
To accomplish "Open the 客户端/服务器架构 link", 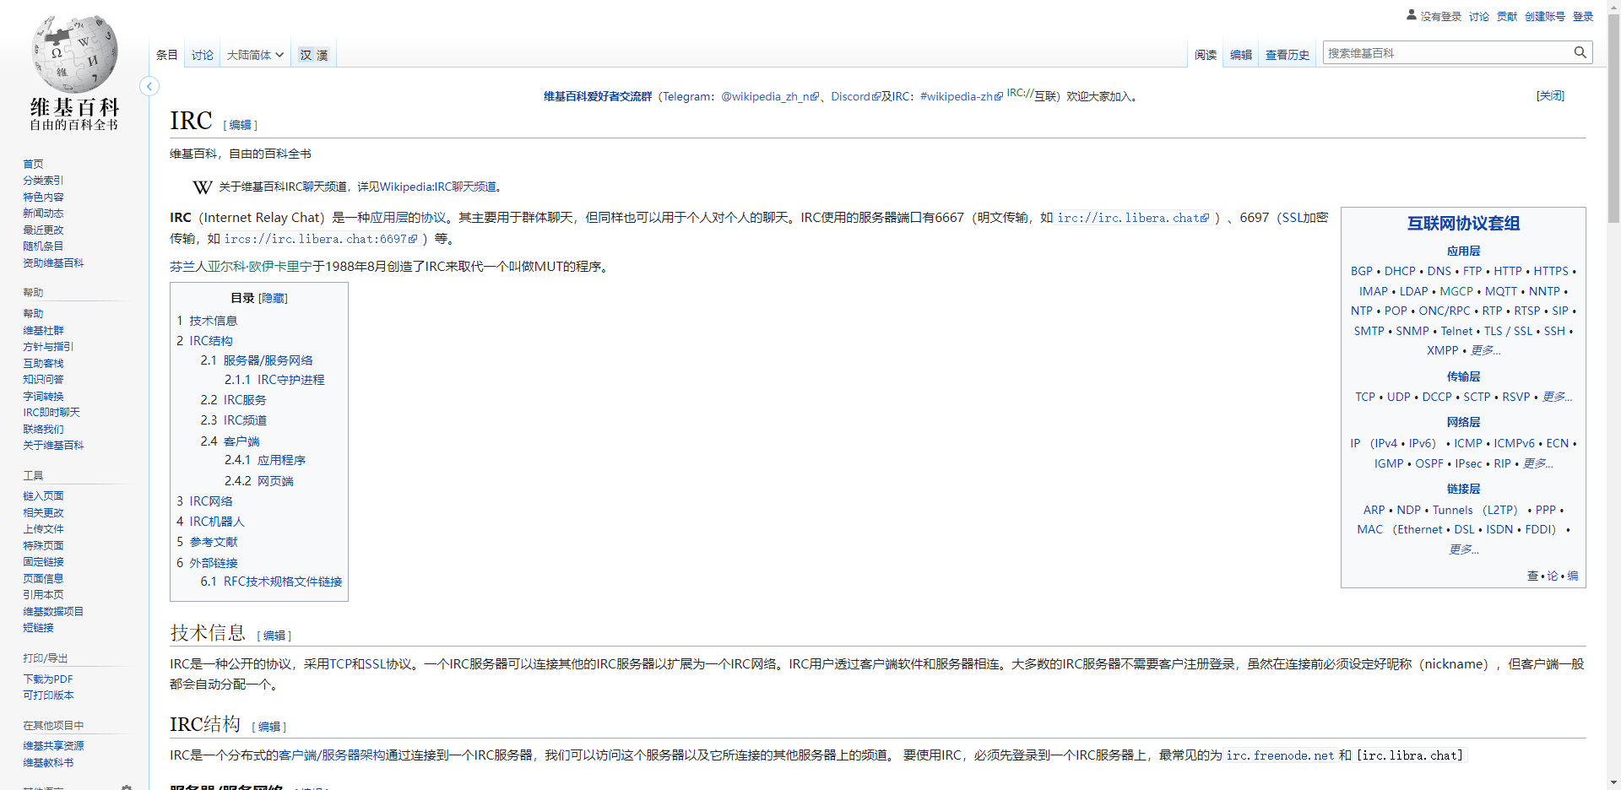I will coord(332,755).
